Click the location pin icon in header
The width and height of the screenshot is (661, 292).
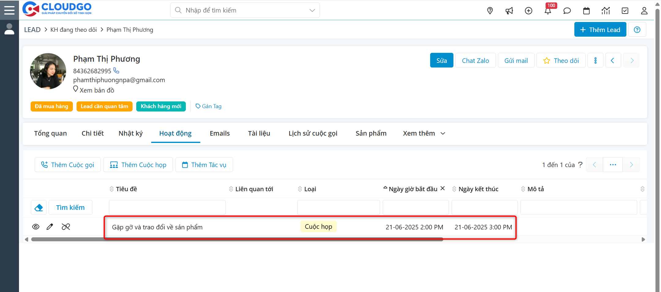click(490, 11)
